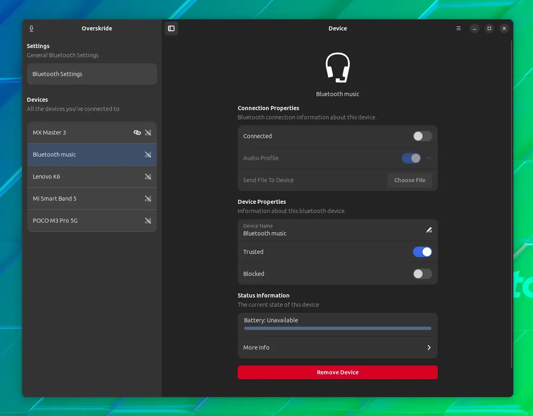Click the no-signal icon on Lenovo K6 row

click(148, 177)
